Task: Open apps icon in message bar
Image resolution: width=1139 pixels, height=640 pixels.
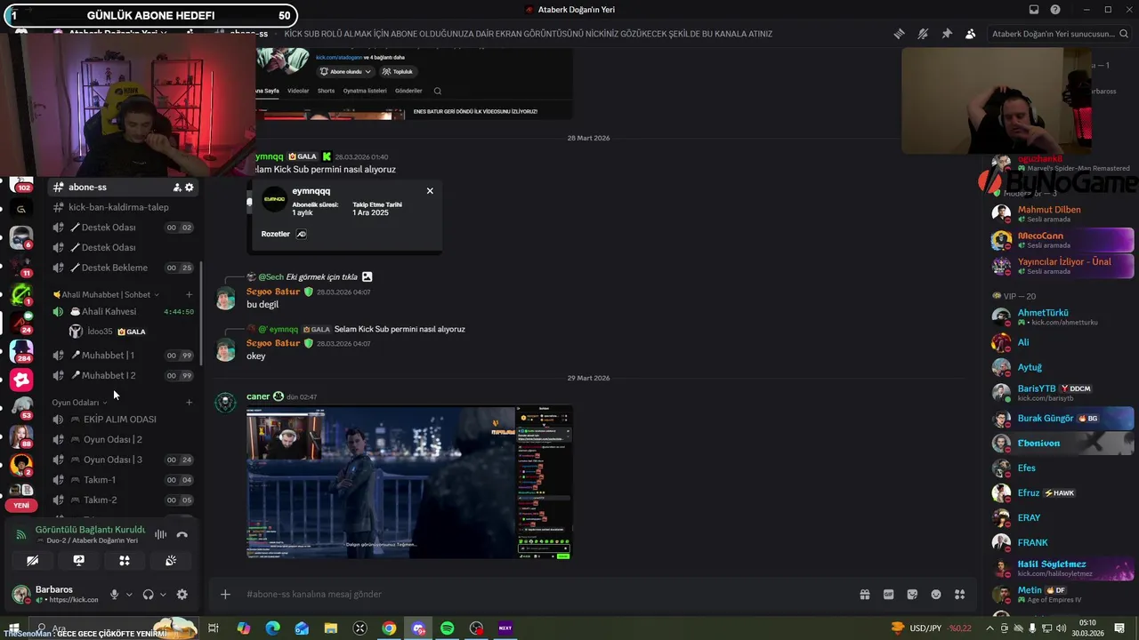Action: click(959, 595)
